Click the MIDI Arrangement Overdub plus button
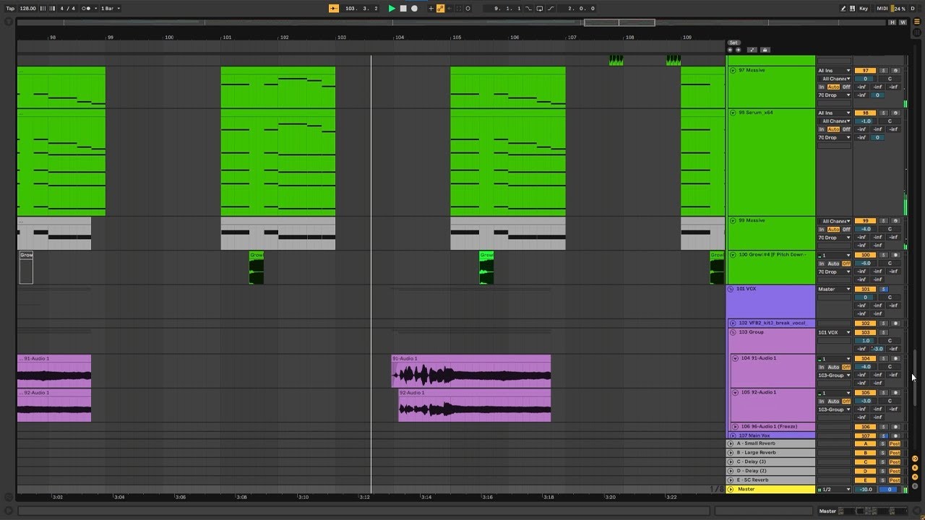Viewport: 925px width, 520px height. click(x=431, y=8)
